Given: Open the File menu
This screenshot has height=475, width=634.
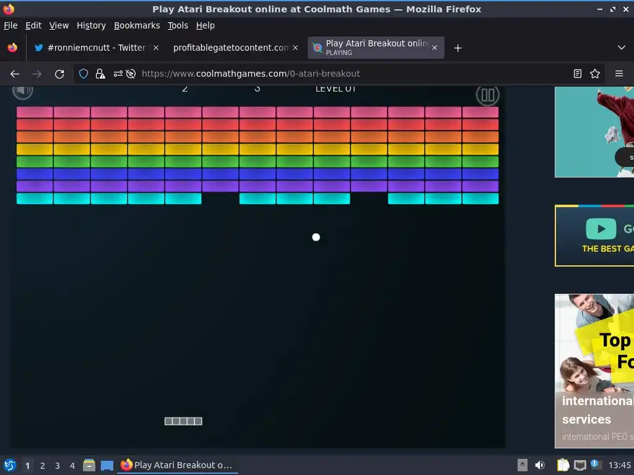Looking at the screenshot, I should tap(11, 25).
